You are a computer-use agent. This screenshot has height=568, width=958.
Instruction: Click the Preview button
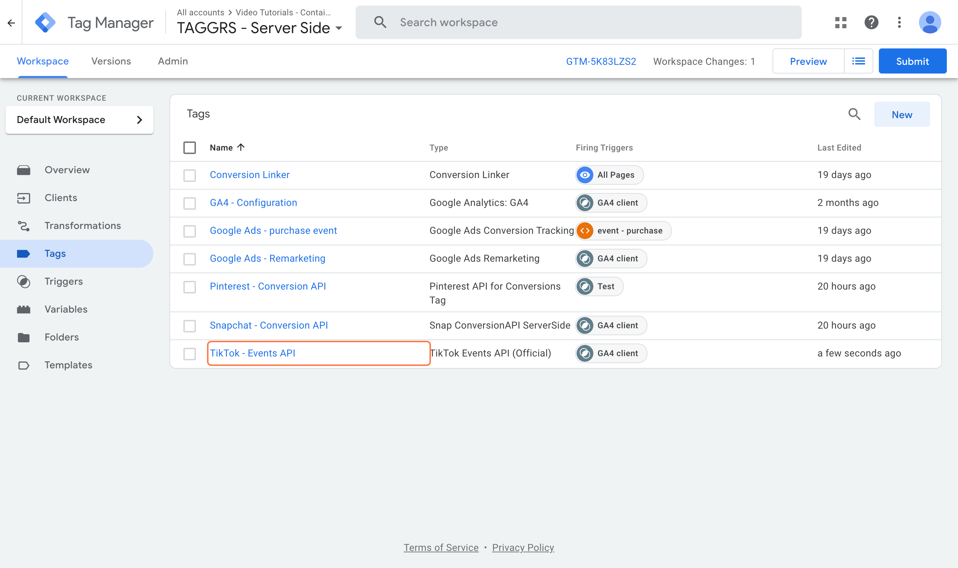[x=808, y=61]
